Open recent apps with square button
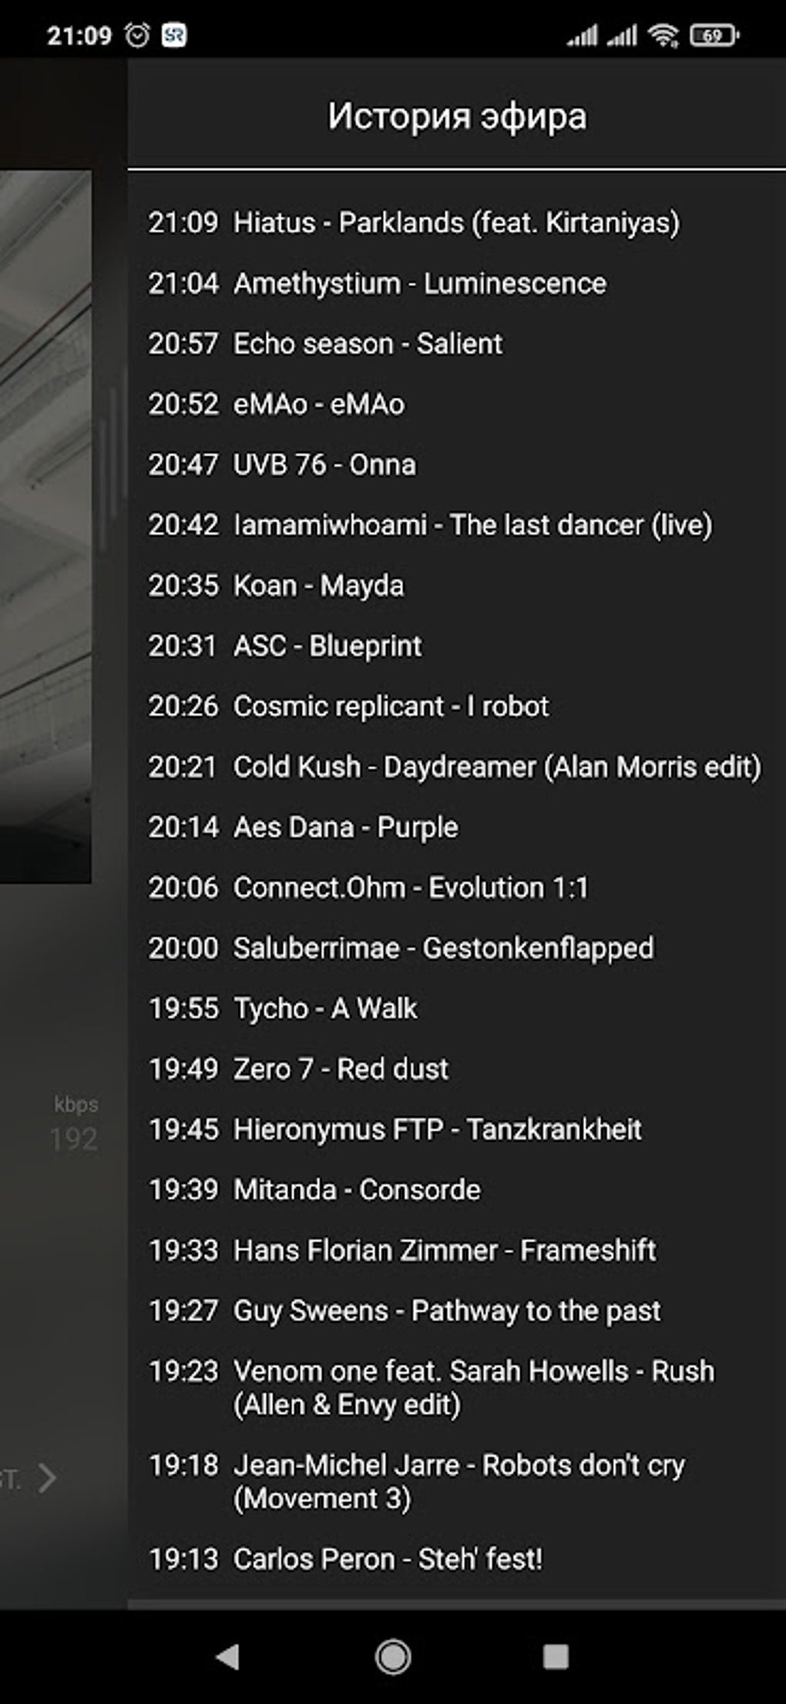This screenshot has height=1704, width=786. [x=556, y=1655]
